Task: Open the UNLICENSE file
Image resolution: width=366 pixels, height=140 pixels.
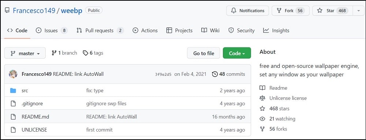Action: click(x=34, y=130)
